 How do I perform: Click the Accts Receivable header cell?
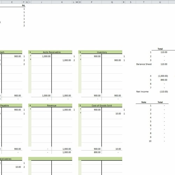click(52, 52)
